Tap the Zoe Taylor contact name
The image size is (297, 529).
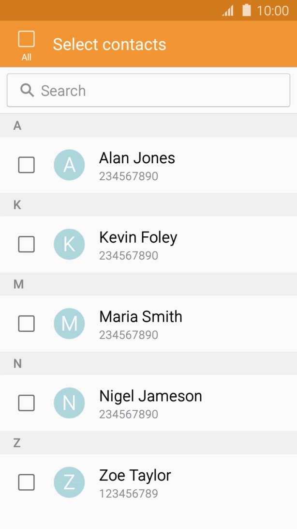(x=135, y=476)
